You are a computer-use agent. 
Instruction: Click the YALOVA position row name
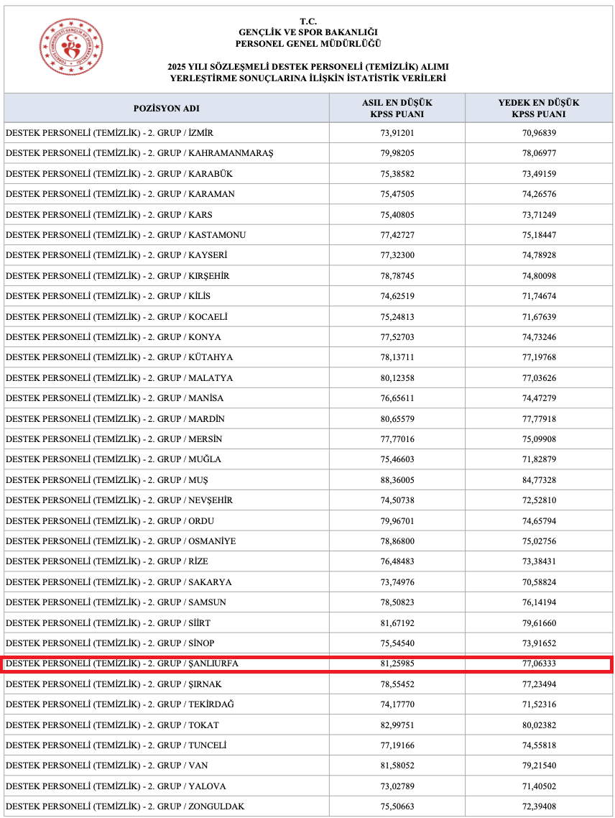(x=116, y=786)
